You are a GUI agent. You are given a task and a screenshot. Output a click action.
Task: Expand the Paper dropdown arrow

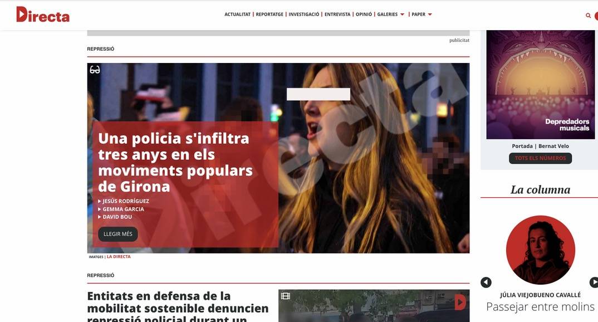430,14
